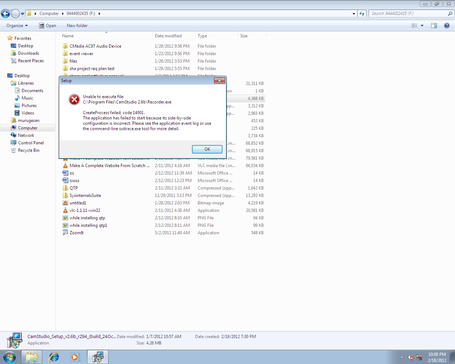Show hidden system tray icons
Viewport: 455px width, 364px height.
point(402,357)
